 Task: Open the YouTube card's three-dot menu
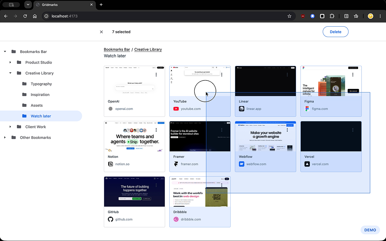click(x=222, y=75)
